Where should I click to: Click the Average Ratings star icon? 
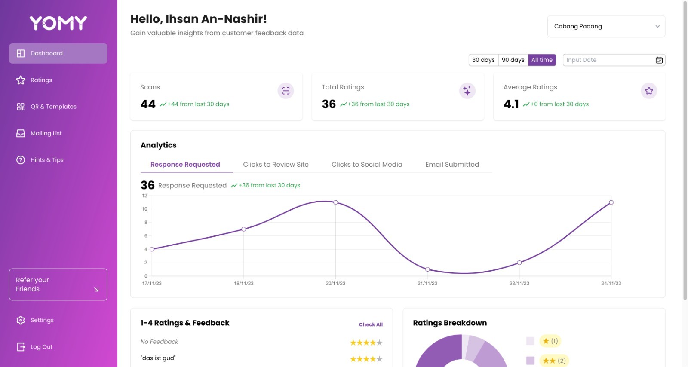[x=649, y=91]
